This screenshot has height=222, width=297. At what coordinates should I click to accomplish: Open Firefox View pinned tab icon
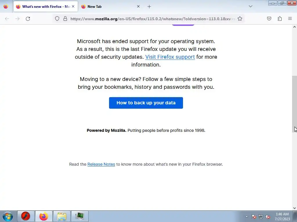pyautogui.click(x=6, y=7)
